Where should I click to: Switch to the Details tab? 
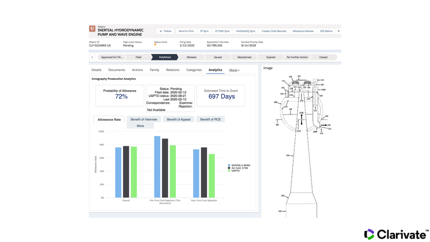(x=96, y=70)
